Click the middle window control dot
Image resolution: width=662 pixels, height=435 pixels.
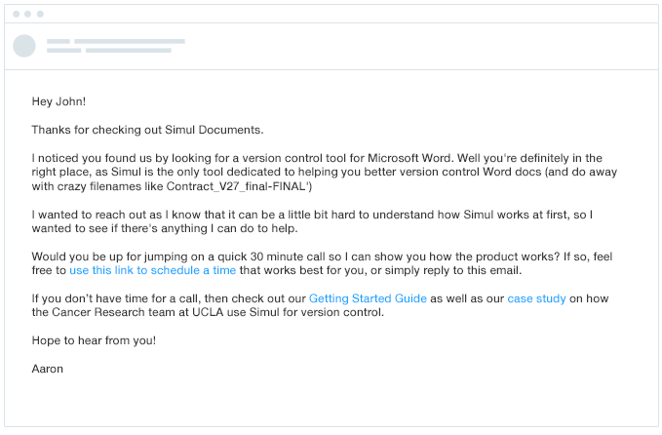coord(28,14)
